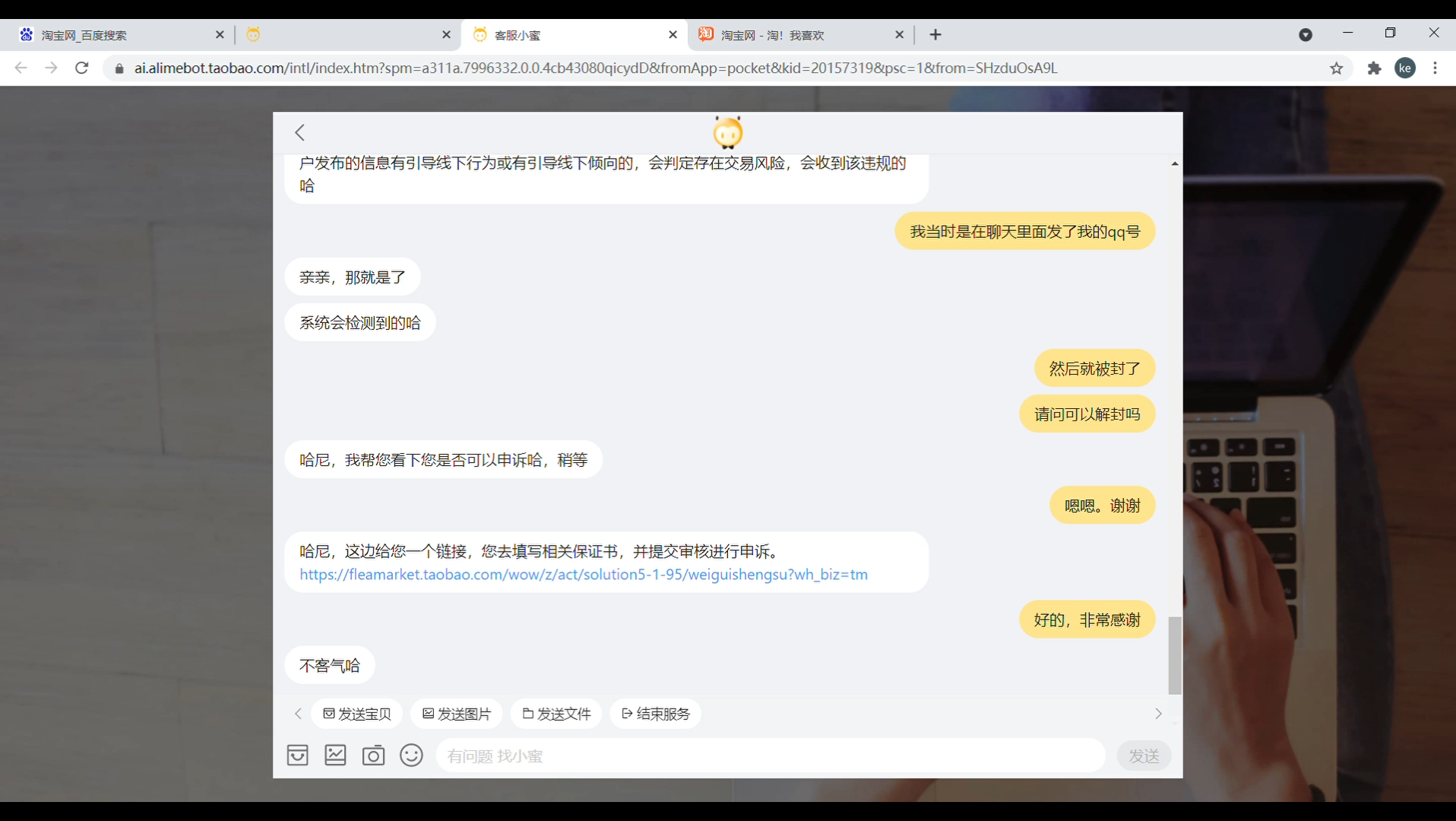Click message 好的，非常感谢
Image resolution: width=1456 pixels, height=821 pixels.
pyautogui.click(x=1087, y=619)
